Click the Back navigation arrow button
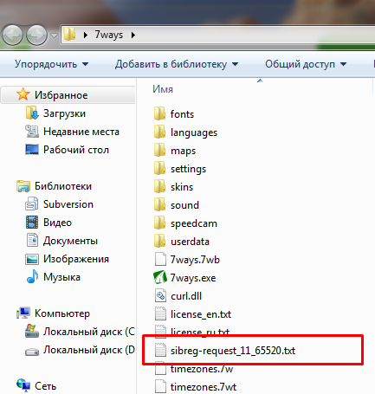The image size is (375, 394). 12,35
